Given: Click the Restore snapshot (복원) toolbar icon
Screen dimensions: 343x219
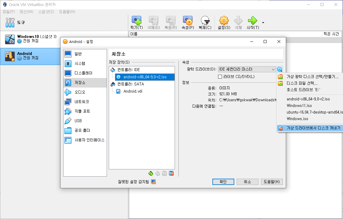Looking at the screenshot, I should (x=171, y=21).
